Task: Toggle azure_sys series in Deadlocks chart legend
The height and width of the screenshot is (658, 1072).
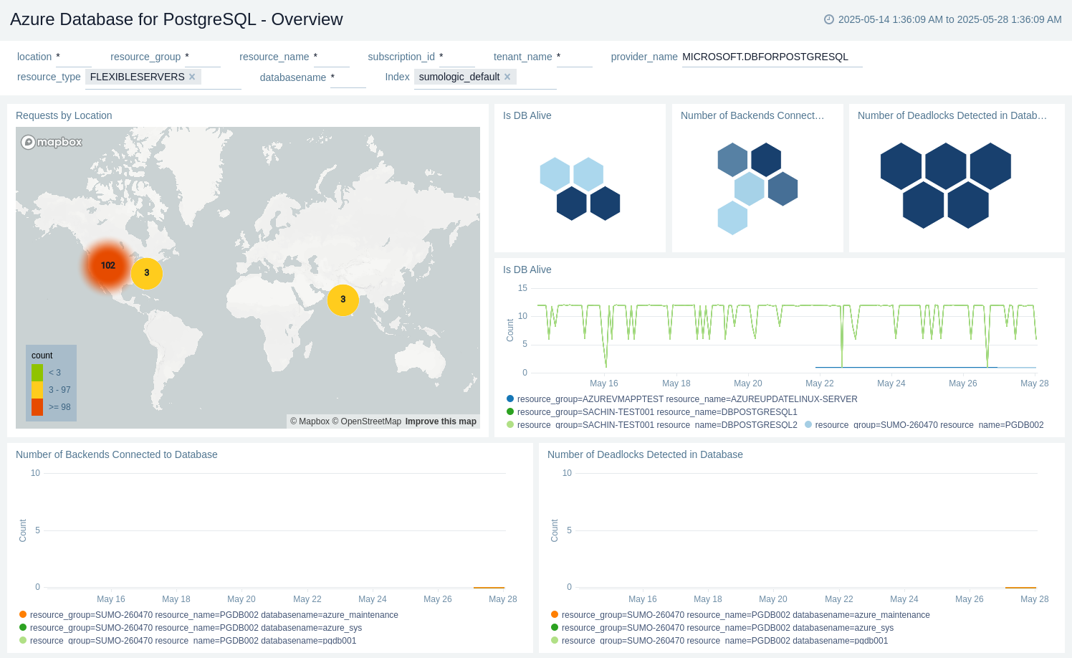Action: click(722, 628)
